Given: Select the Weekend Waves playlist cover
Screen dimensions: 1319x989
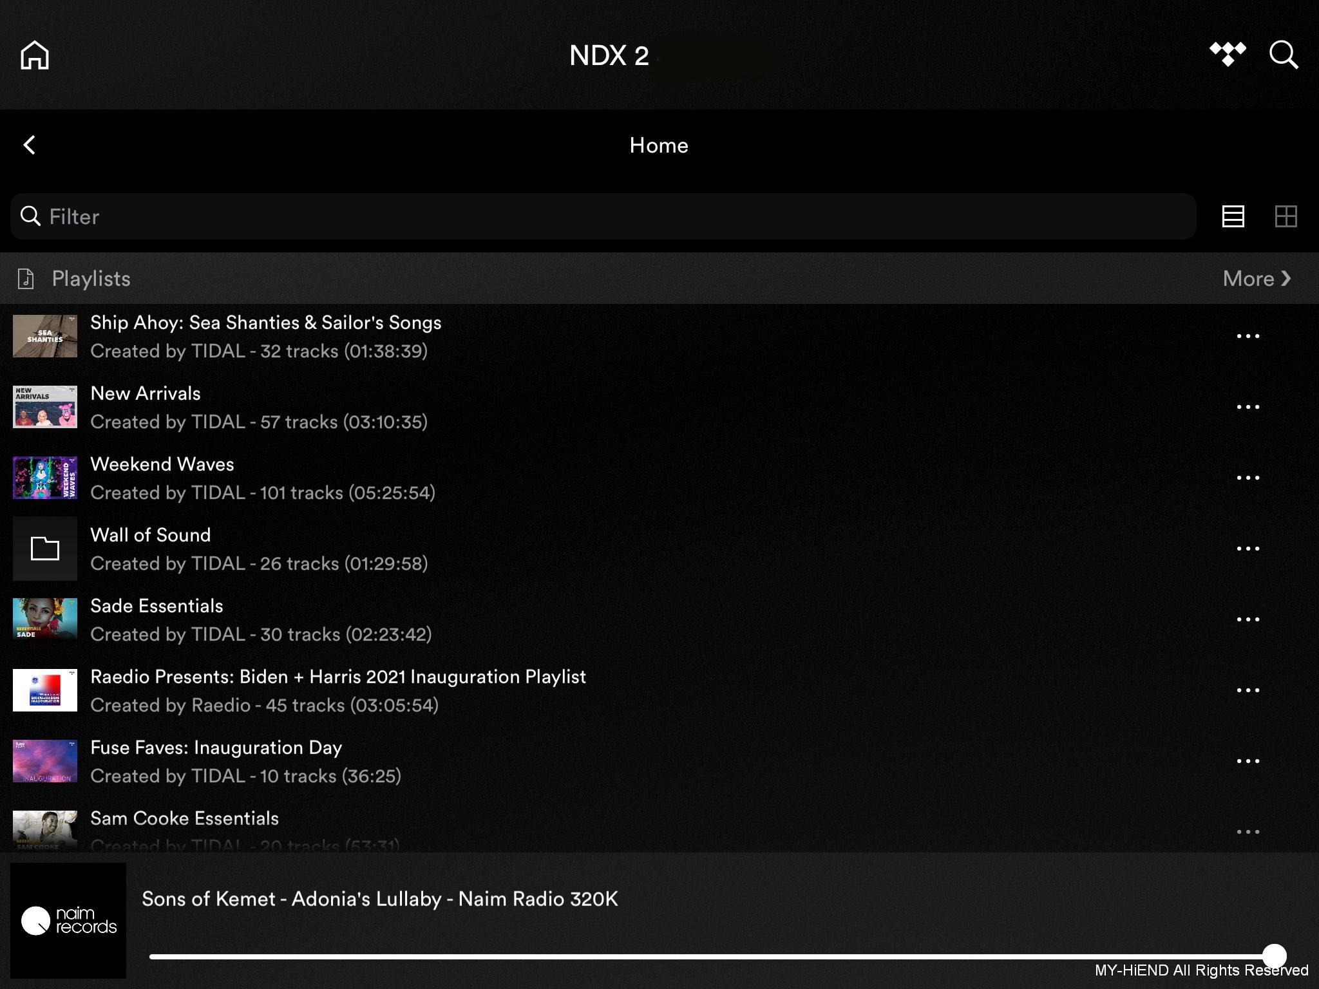Looking at the screenshot, I should (x=45, y=478).
